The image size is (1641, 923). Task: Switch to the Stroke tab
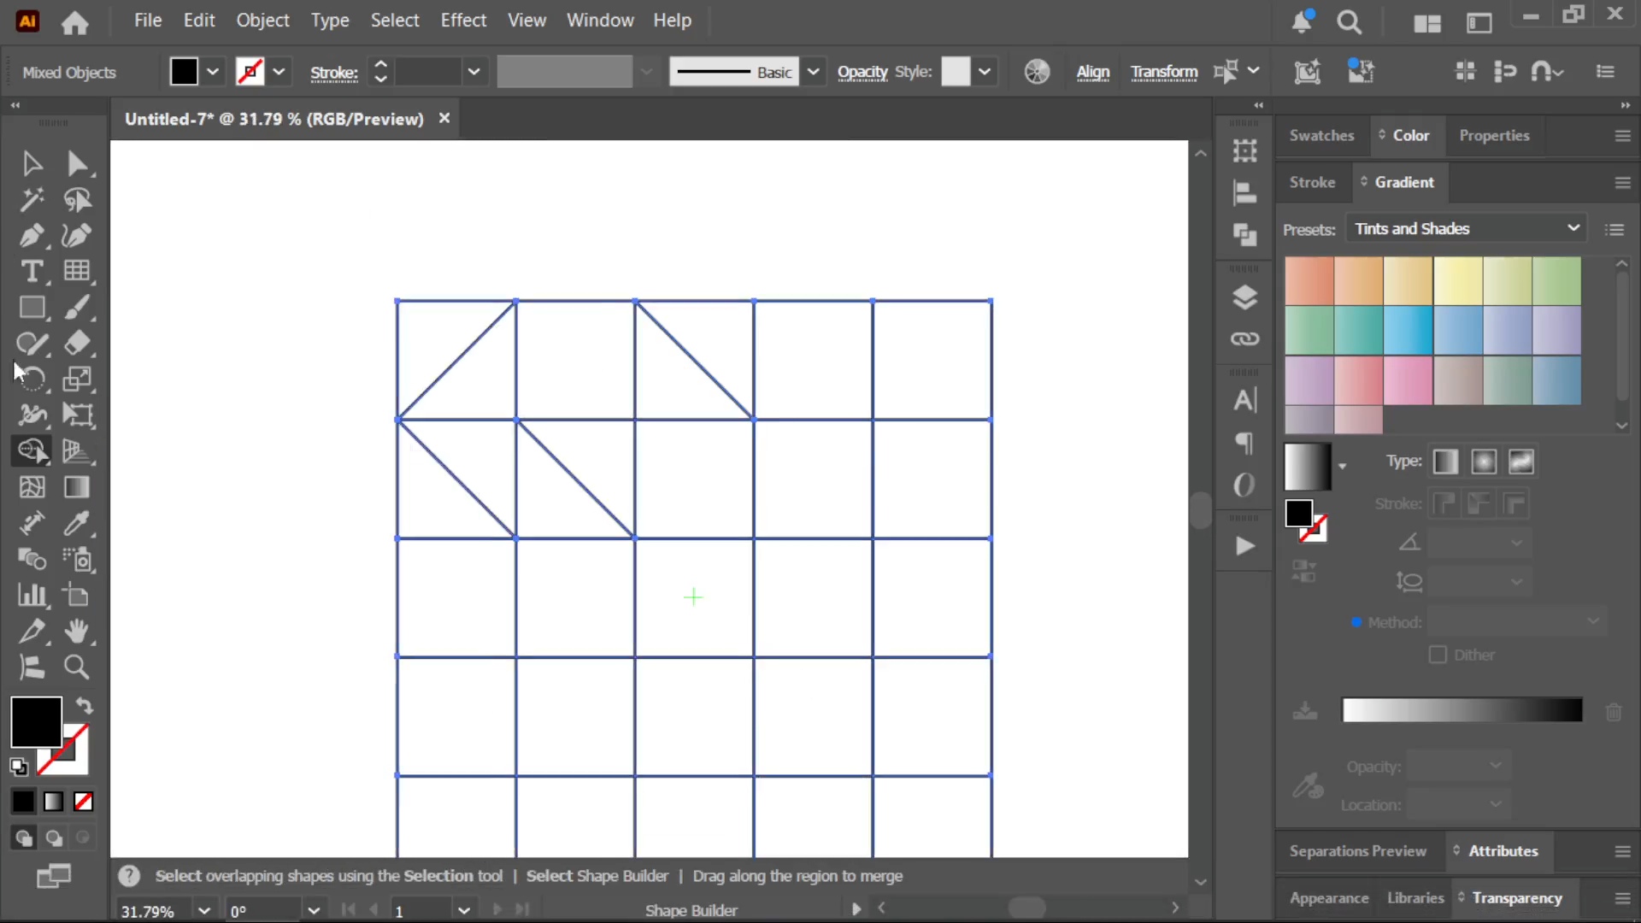click(1312, 182)
